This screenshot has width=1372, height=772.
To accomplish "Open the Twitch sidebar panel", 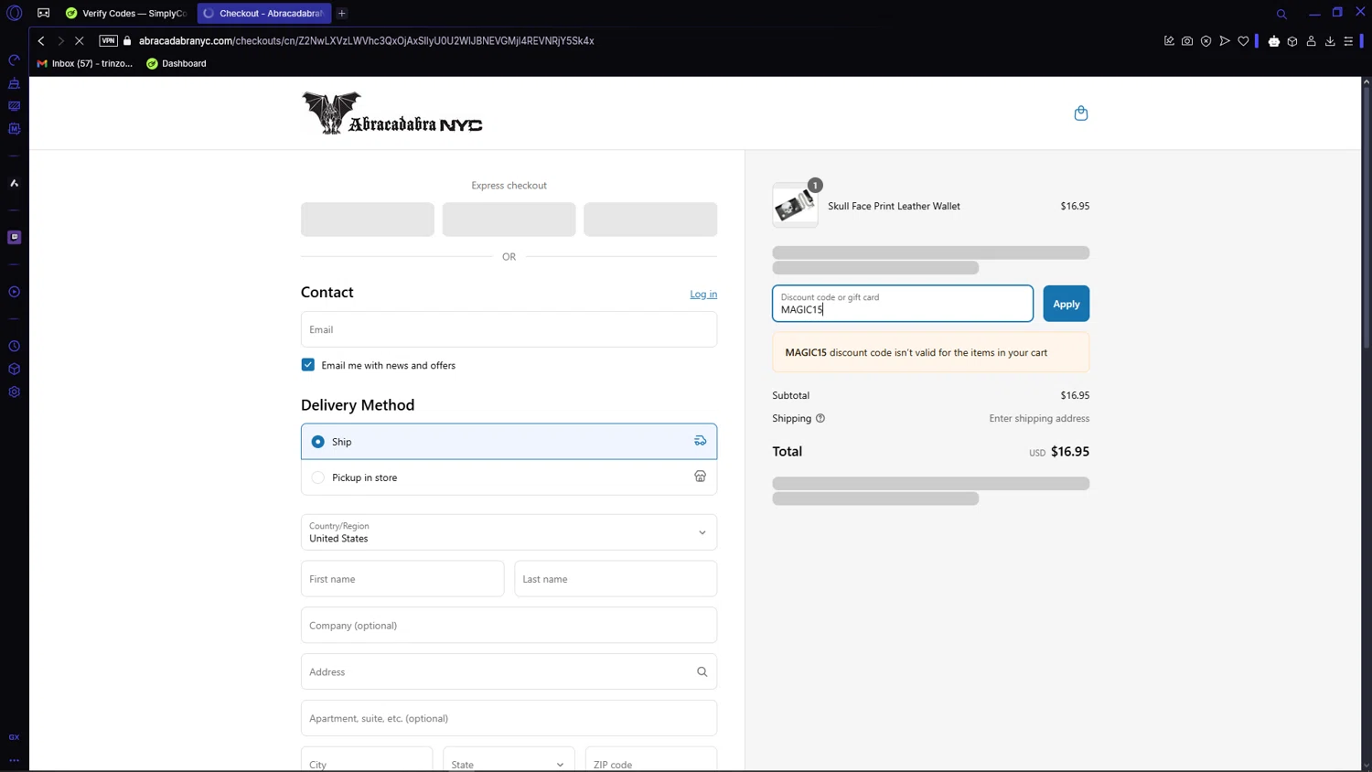I will coord(14,237).
